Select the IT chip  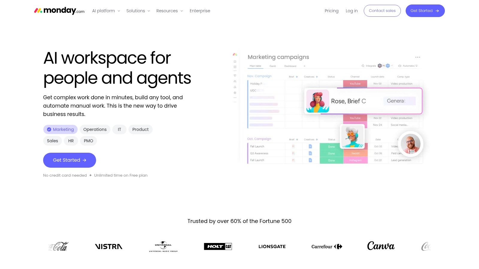point(119,129)
